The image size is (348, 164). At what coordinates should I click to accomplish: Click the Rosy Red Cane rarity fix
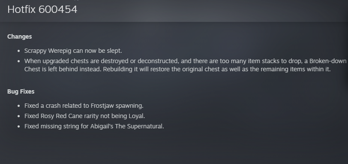pyautogui.click(x=84, y=116)
